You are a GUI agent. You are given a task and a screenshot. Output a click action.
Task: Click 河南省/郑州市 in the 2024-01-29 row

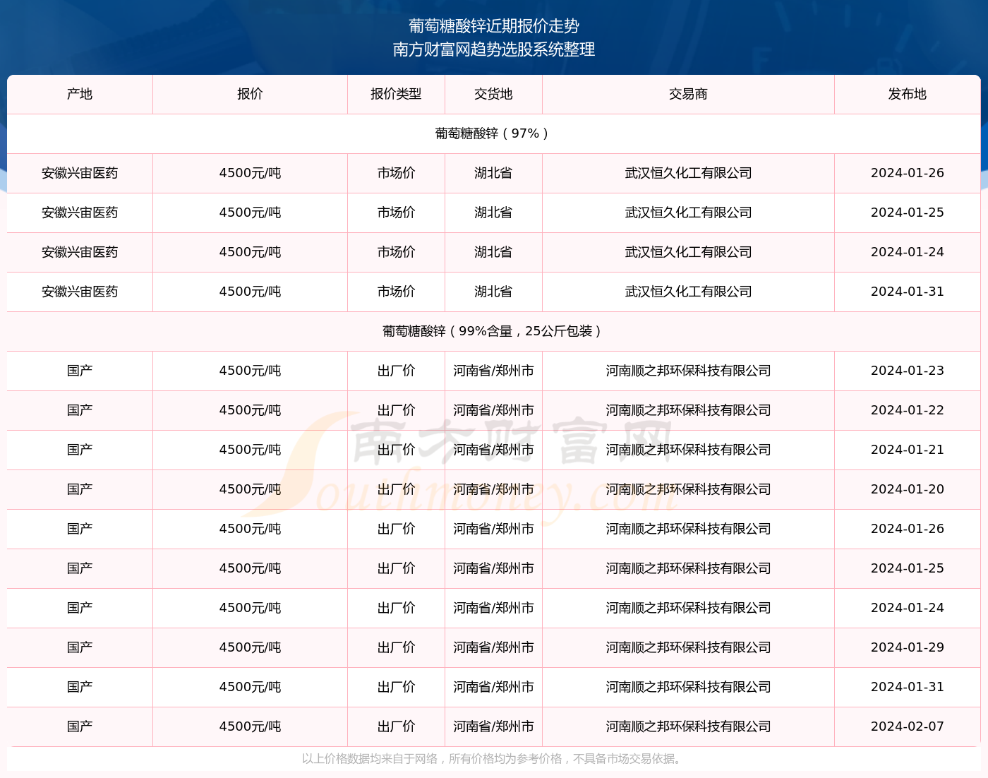point(493,647)
